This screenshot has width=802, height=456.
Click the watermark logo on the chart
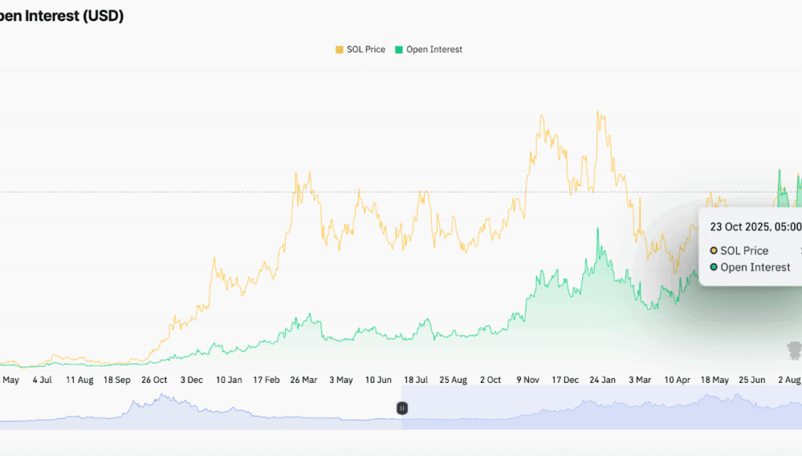click(x=795, y=349)
